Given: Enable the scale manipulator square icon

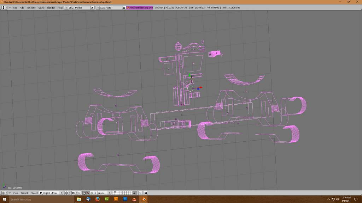Looking at the screenshot, I should click(x=95, y=193).
